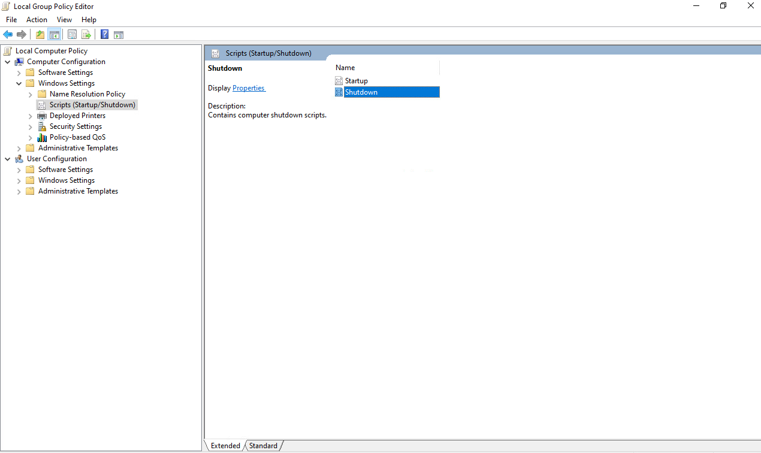
Task: Open the Action menu
Action: point(37,19)
